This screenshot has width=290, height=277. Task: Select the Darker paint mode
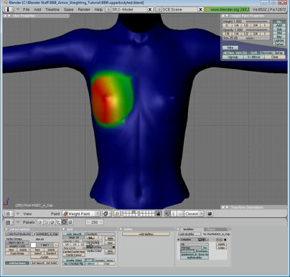tap(279, 44)
